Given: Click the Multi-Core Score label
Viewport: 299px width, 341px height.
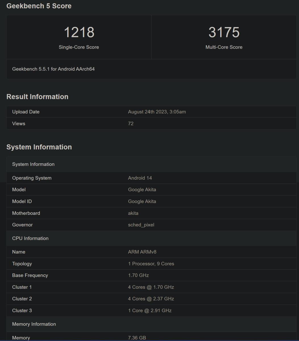Looking at the screenshot, I should pos(224,47).
